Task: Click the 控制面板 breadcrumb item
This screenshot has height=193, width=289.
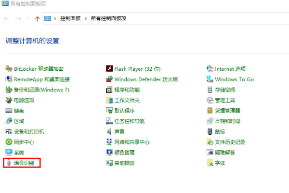Action: [70, 18]
